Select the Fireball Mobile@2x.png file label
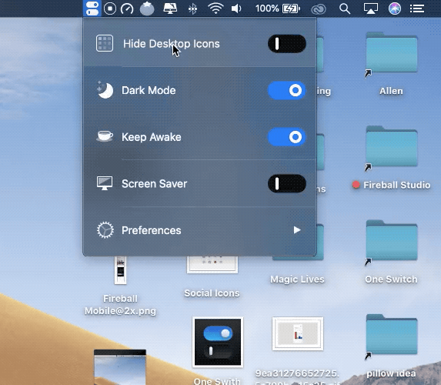441x385 pixels. (x=120, y=305)
